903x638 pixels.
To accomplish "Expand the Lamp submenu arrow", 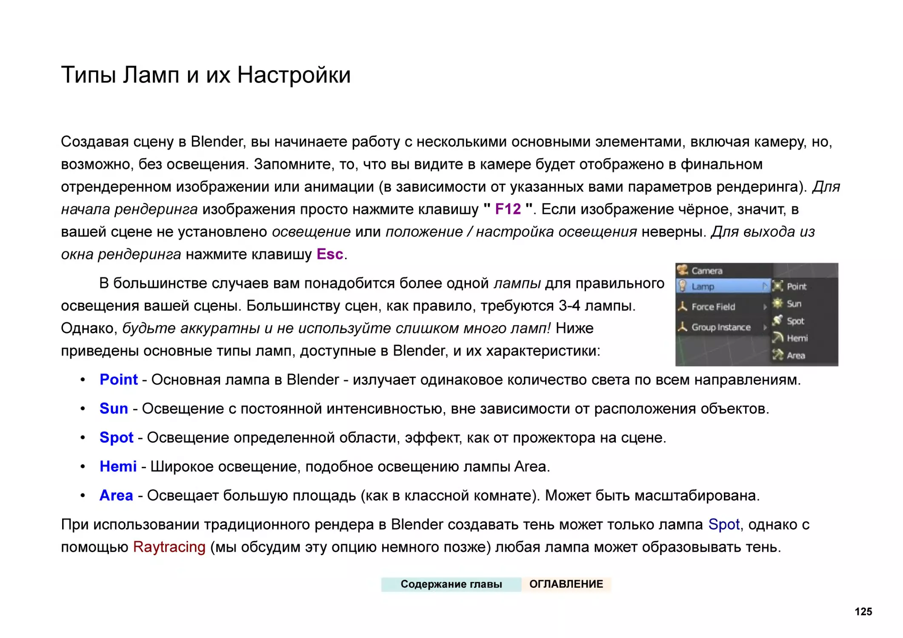I will click(765, 286).
